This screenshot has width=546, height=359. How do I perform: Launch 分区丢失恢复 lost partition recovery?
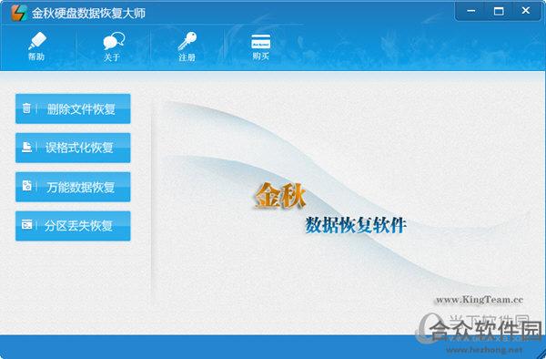coord(73,226)
